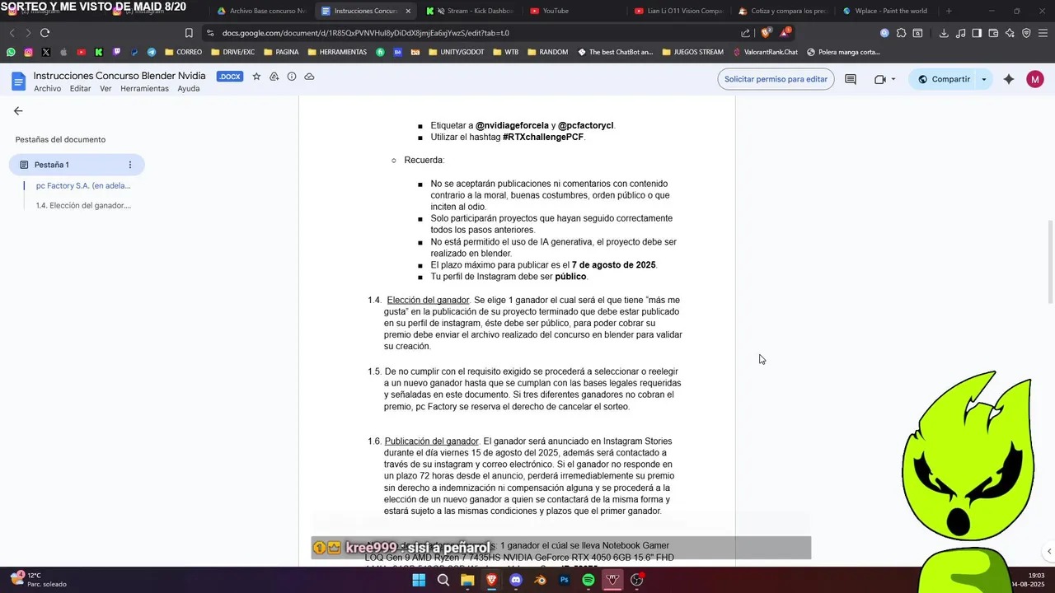Switch to the Lian Li O11 Vision tab

tap(679, 11)
